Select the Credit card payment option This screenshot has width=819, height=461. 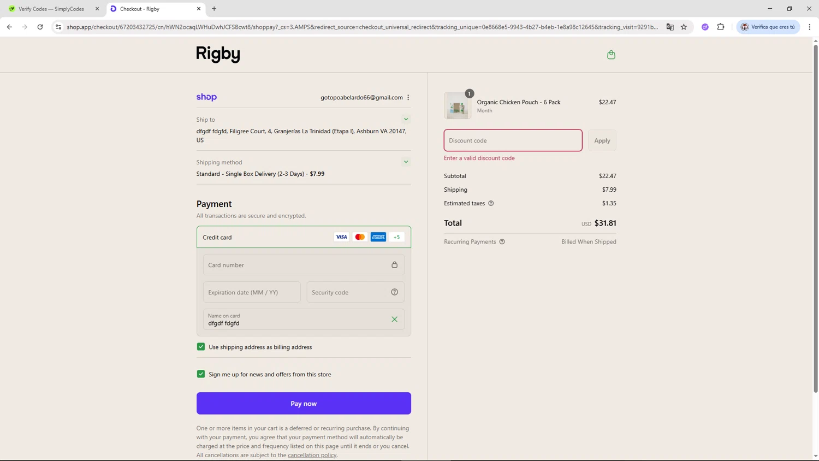[x=304, y=237]
